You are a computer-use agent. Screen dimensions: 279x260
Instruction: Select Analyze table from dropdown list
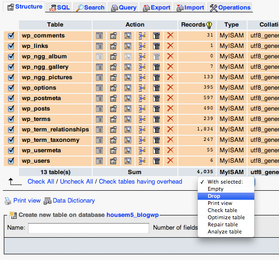(x=226, y=232)
